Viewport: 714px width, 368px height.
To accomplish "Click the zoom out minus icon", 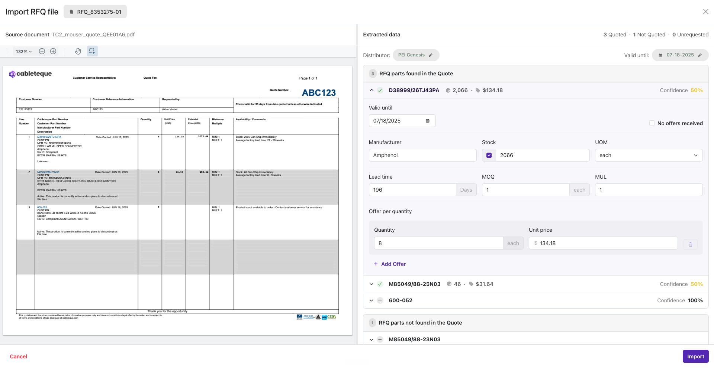I will point(42,51).
